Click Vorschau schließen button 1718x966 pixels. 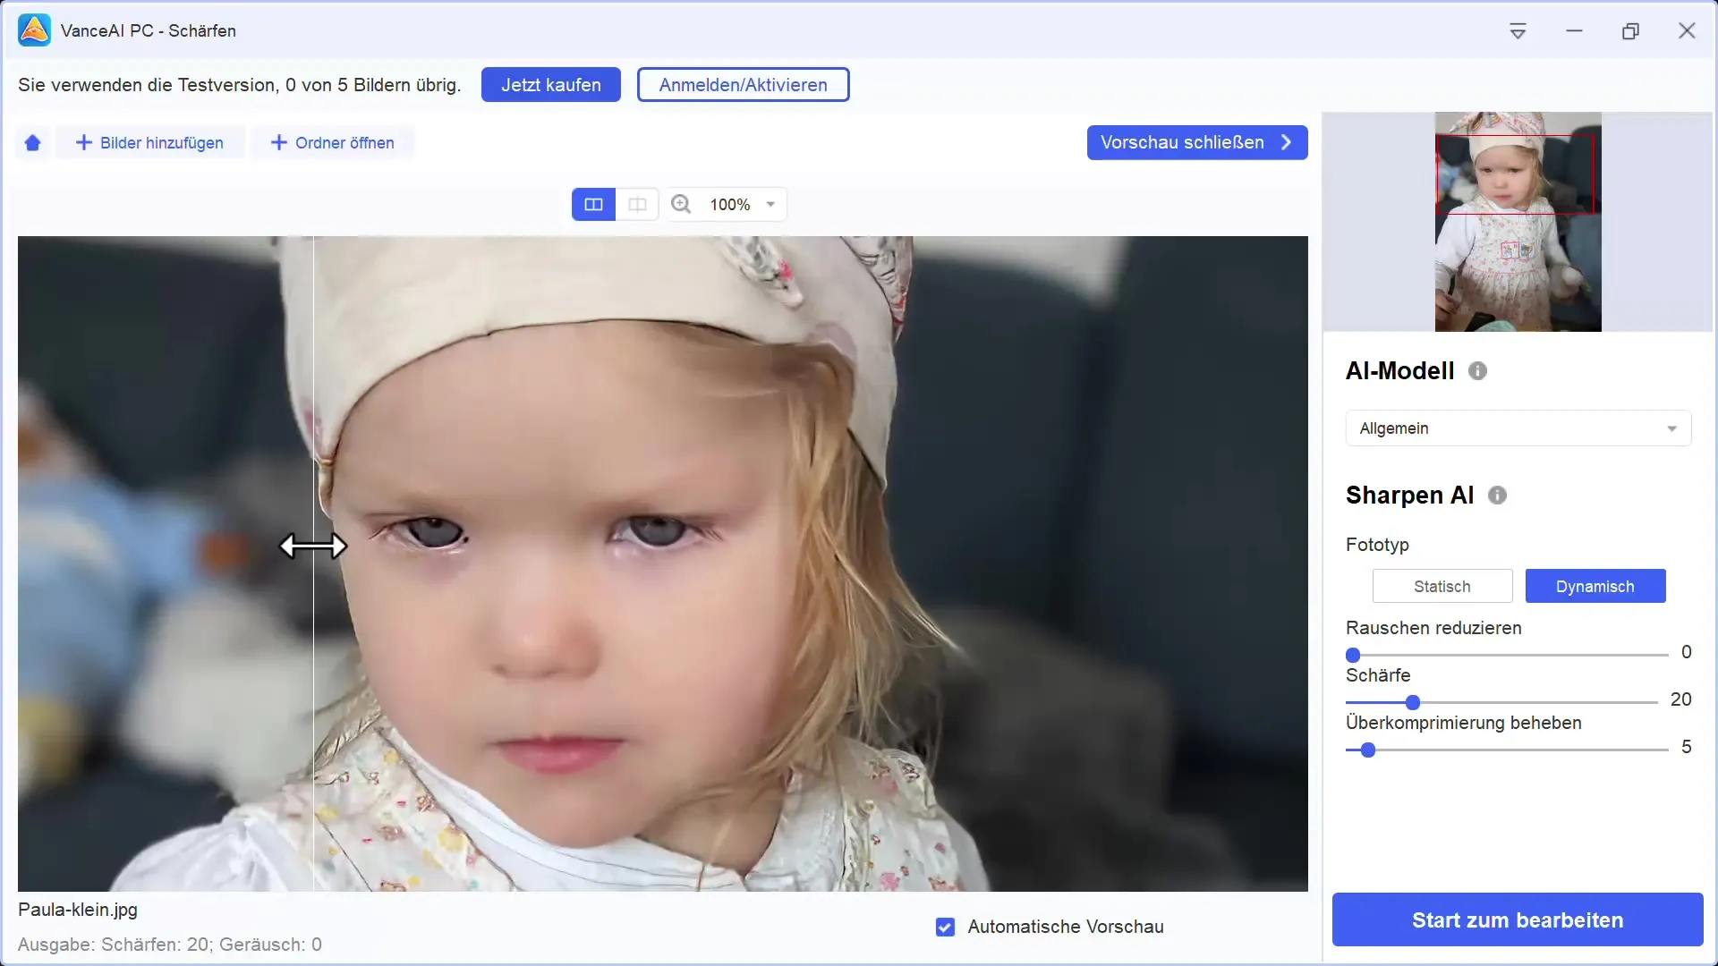tap(1196, 141)
